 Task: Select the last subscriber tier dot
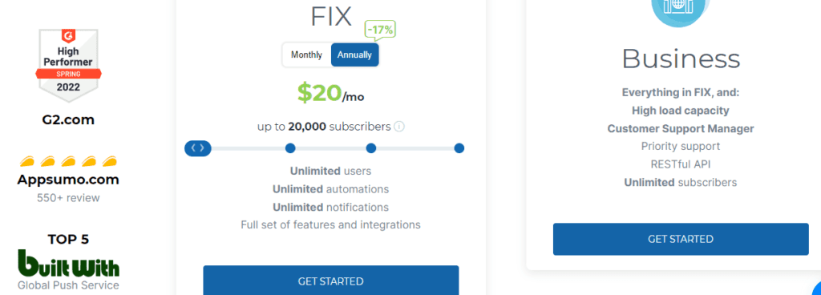(x=459, y=148)
